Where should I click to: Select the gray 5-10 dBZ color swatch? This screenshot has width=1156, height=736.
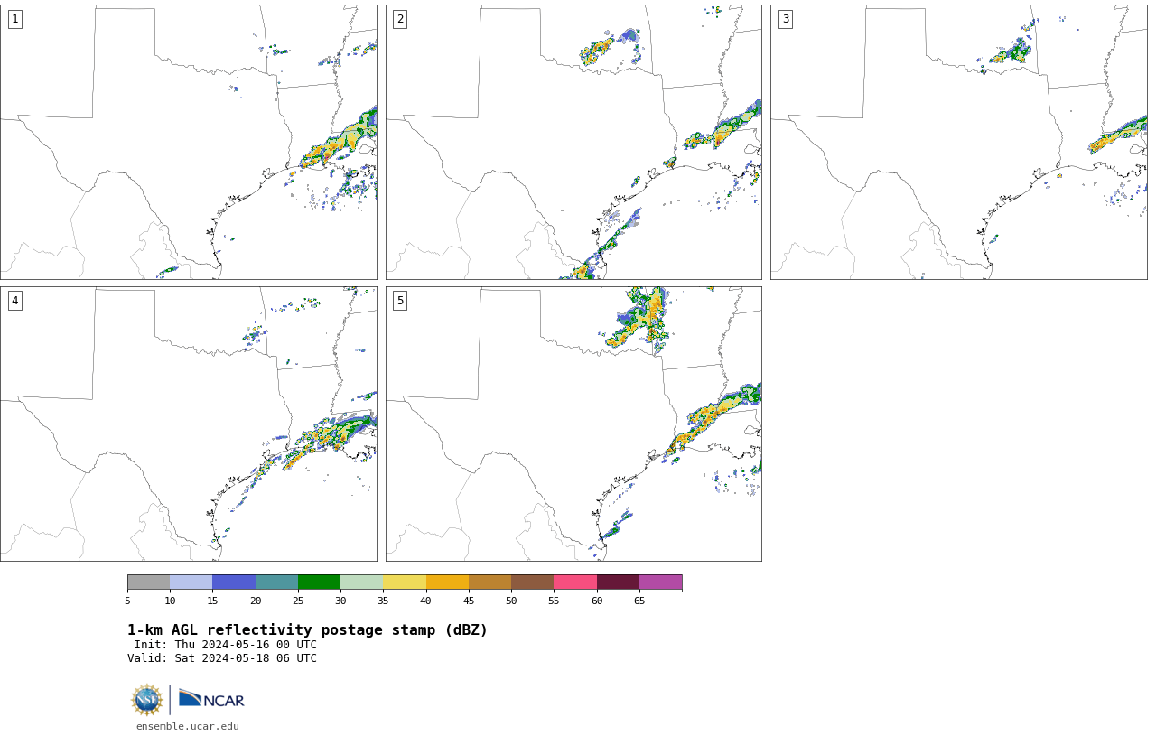tap(148, 582)
